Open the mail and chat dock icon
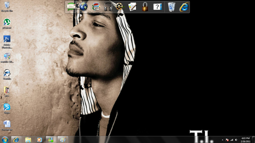Screen dimensions: 255x143 click(71, 7)
